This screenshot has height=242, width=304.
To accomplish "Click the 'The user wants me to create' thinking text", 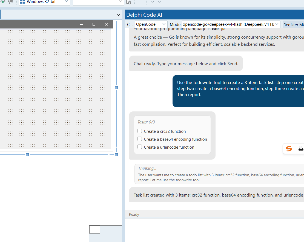I will click(221, 177).
